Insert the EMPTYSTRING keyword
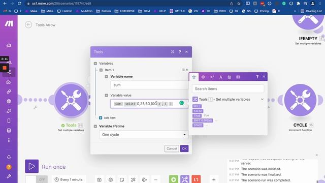 click(203, 120)
